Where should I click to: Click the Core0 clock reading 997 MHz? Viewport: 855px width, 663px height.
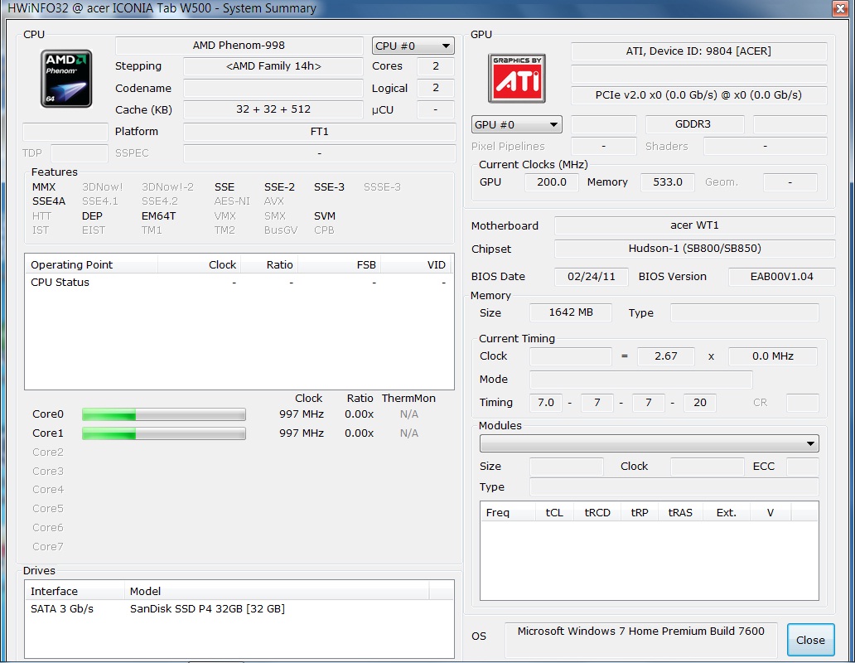click(x=301, y=414)
